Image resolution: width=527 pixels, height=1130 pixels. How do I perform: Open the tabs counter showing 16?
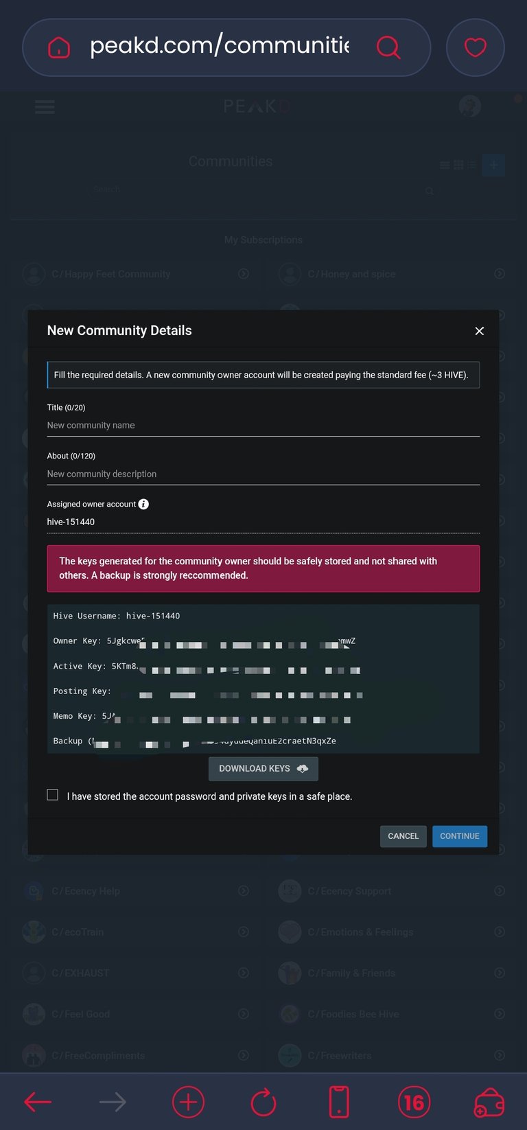click(414, 1103)
